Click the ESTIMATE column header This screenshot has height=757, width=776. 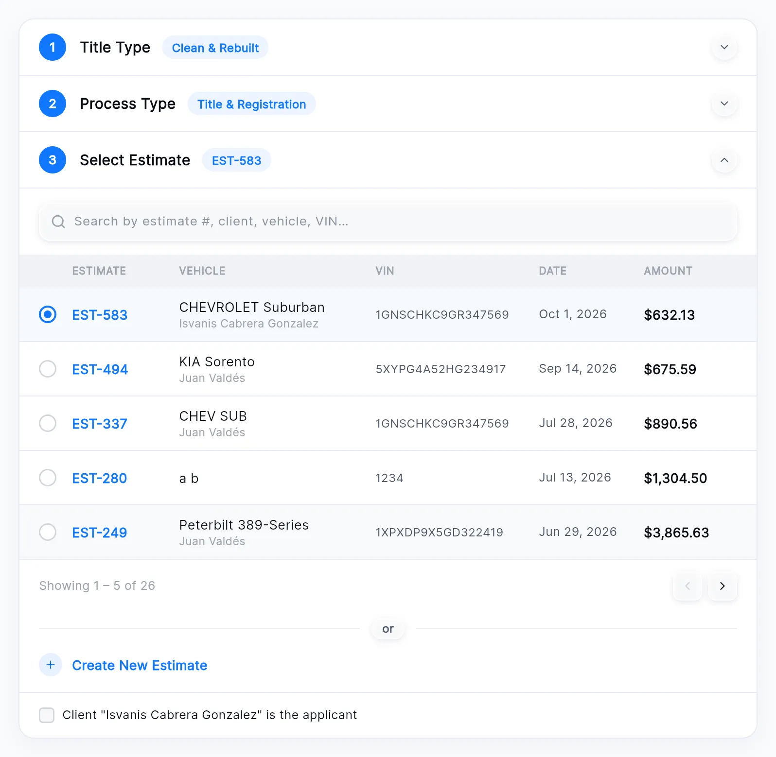click(x=99, y=271)
